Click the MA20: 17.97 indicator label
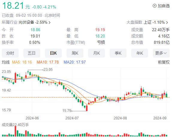172x138 pixels. click(75, 62)
